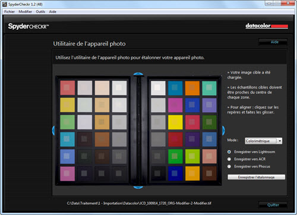Click the 'Utilitaire de l'appareil photo' heading

[89, 44]
